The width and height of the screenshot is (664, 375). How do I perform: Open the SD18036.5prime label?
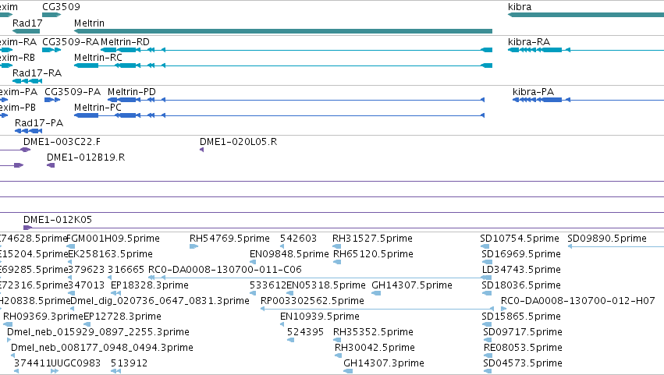click(521, 285)
